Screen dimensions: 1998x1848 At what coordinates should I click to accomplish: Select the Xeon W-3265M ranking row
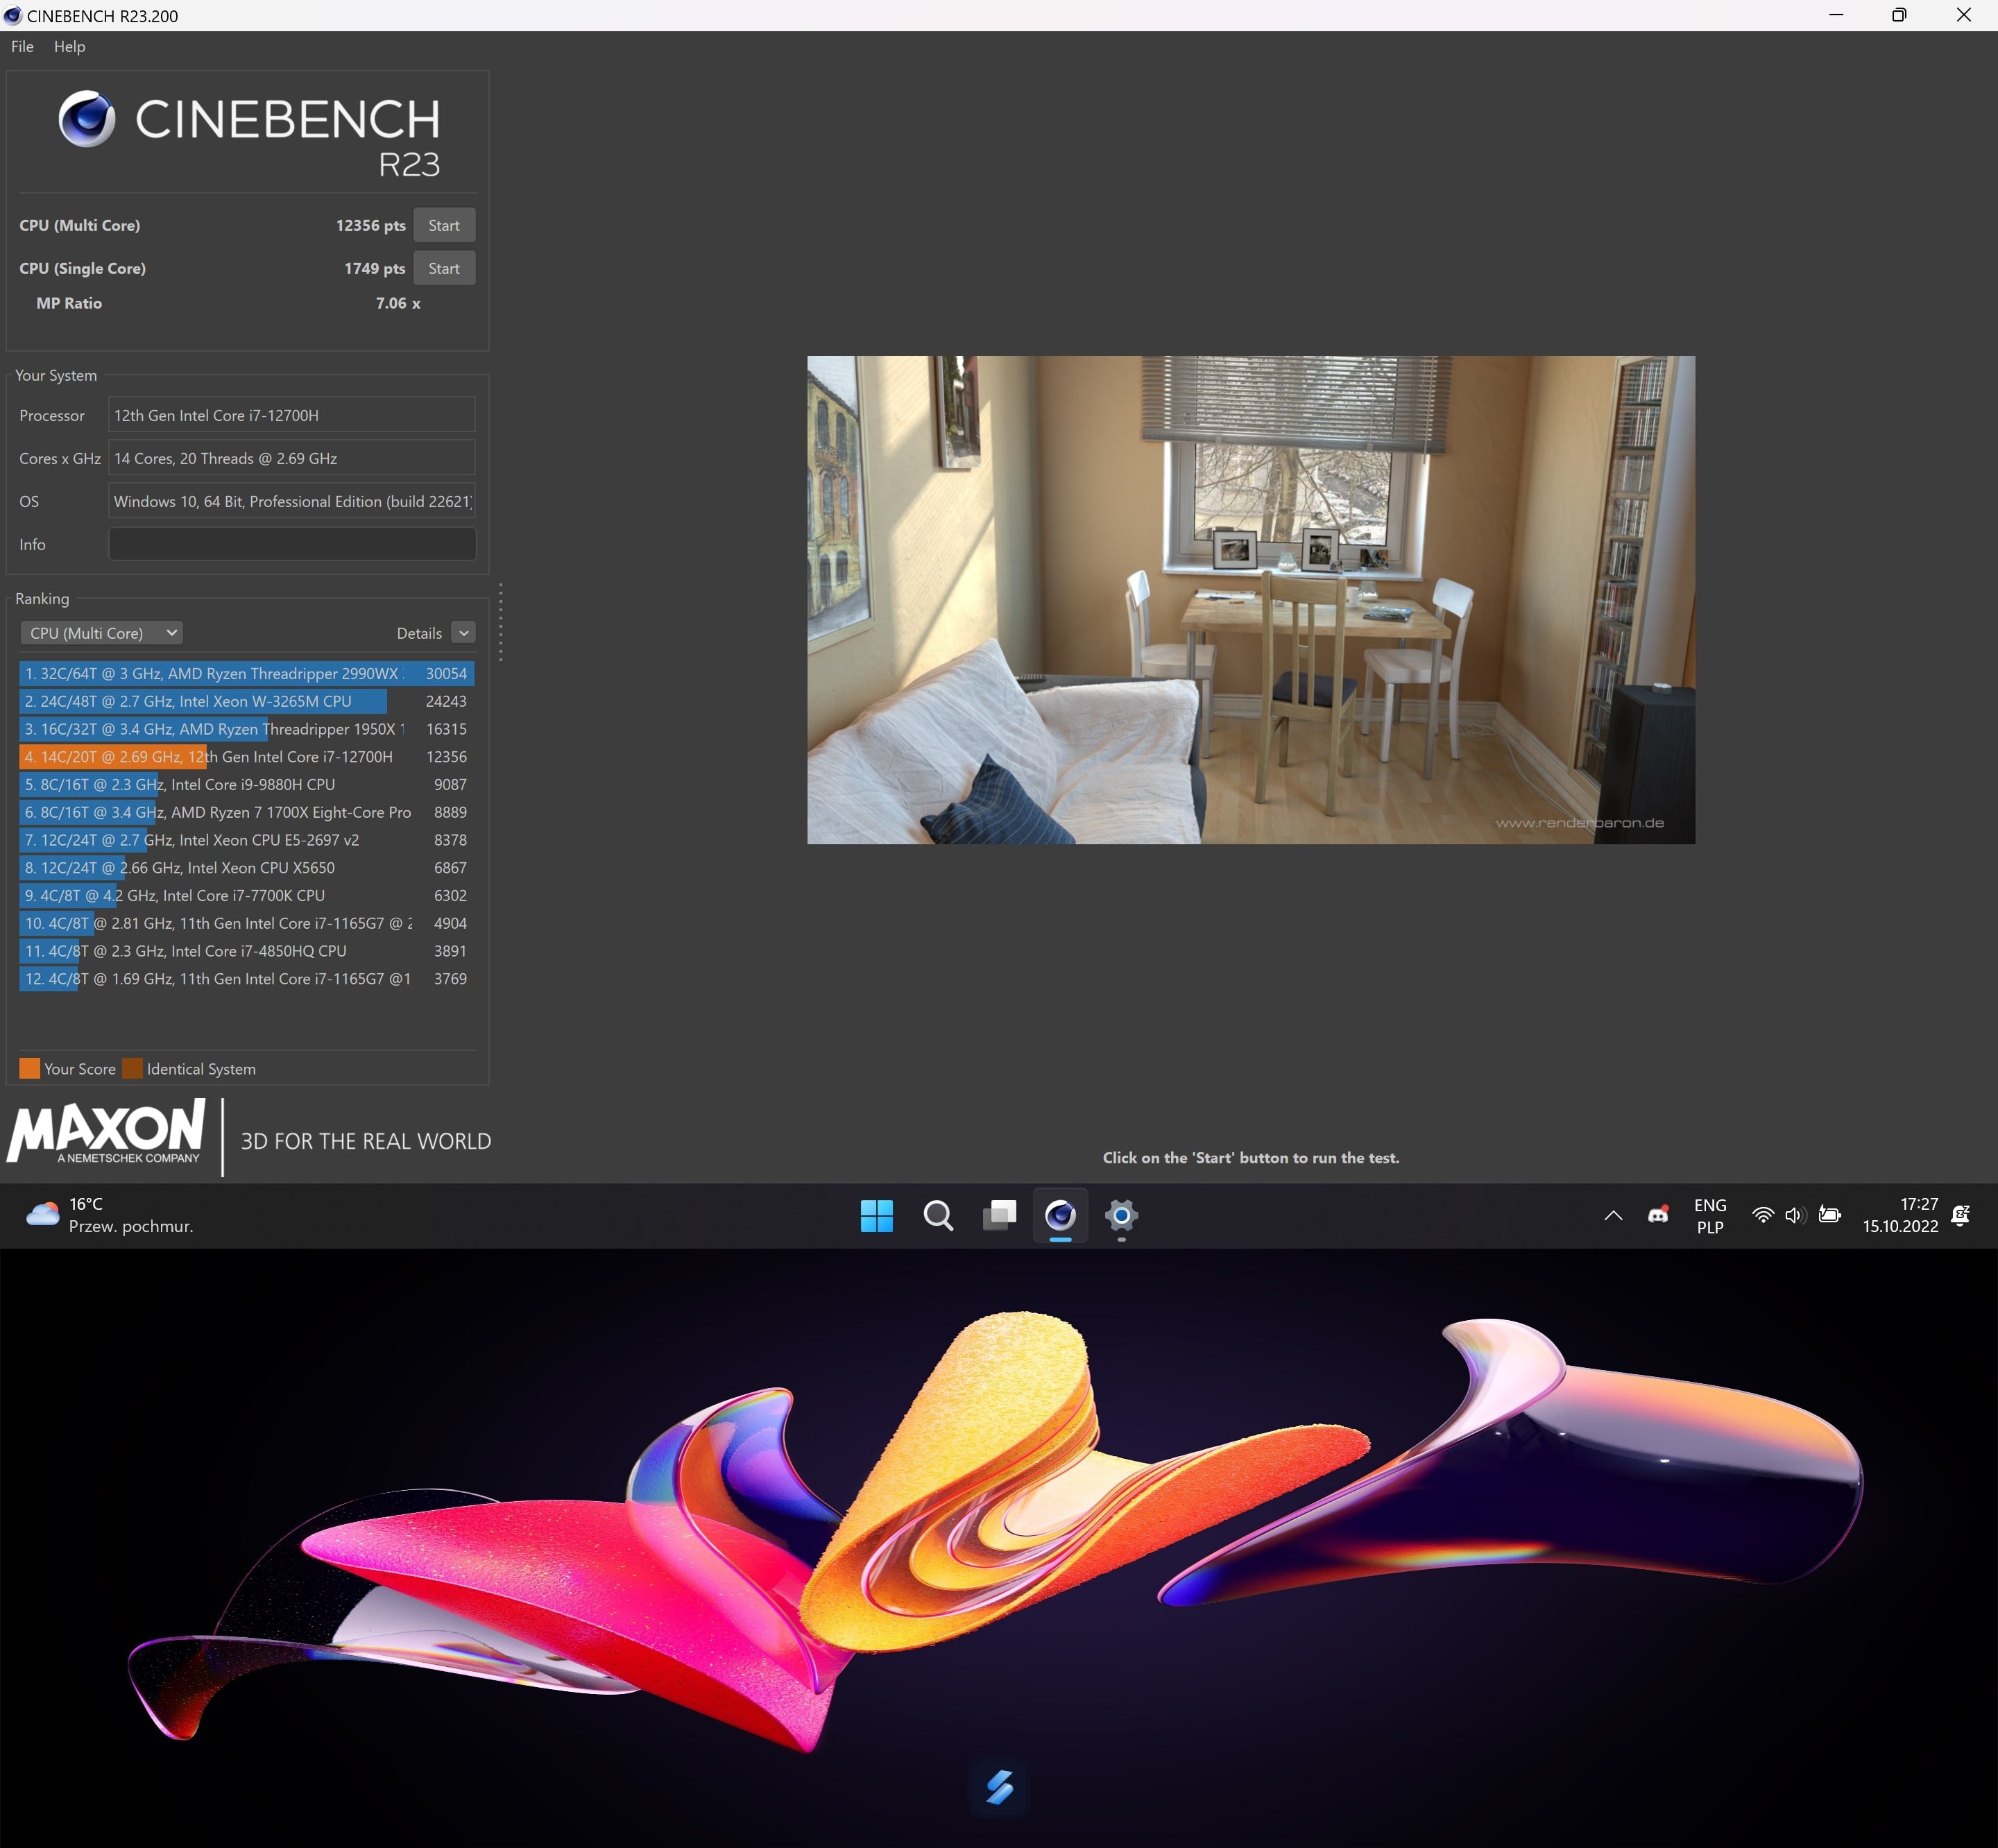[x=246, y=701]
